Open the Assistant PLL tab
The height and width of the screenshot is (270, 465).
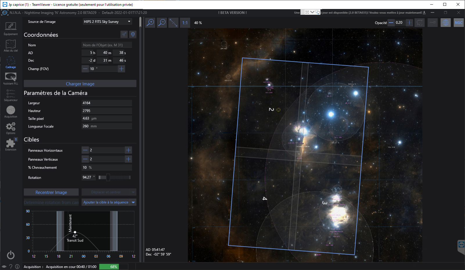pyautogui.click(x=11, y=79)
